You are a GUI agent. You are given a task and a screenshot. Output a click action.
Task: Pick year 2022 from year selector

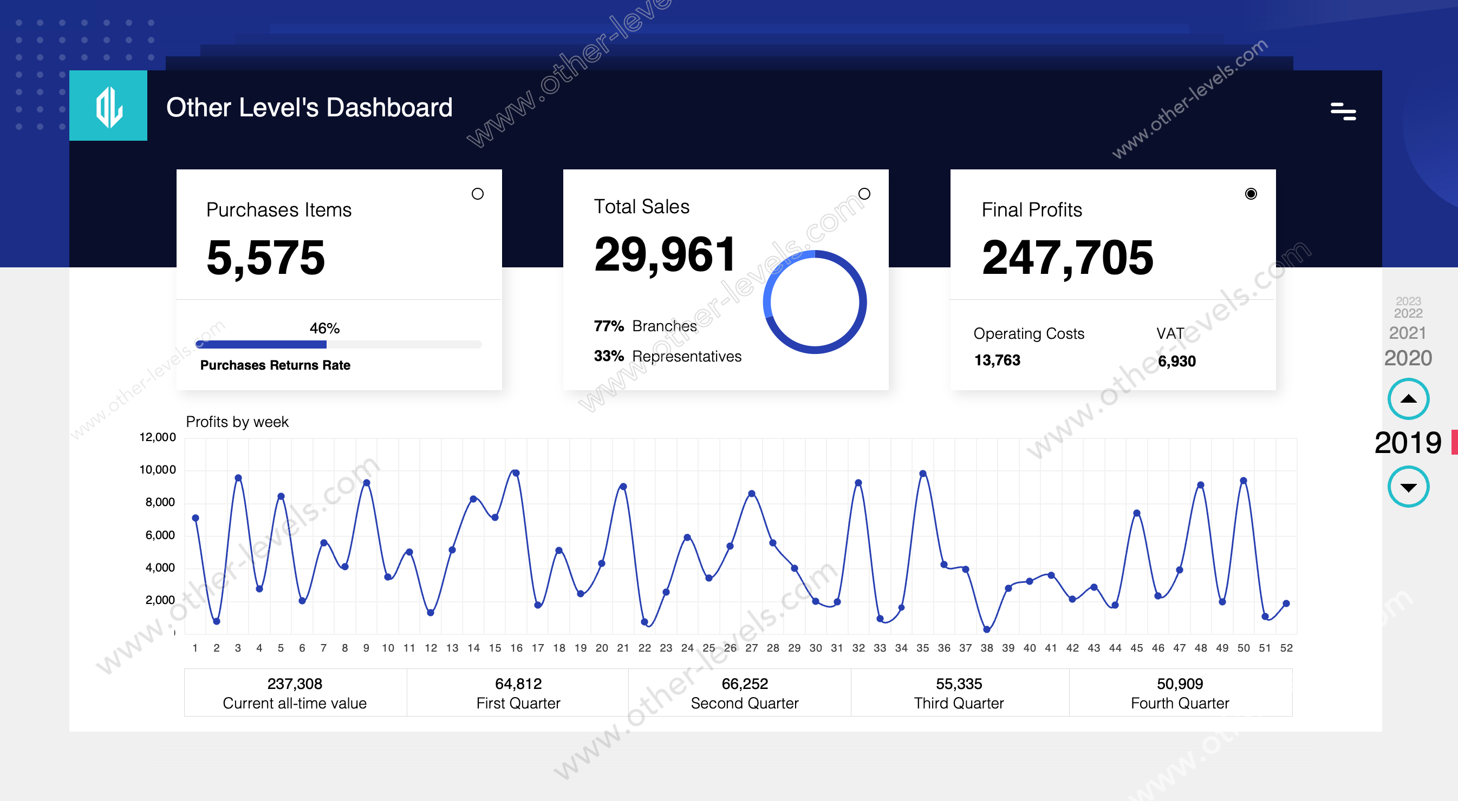(1407, 313)
